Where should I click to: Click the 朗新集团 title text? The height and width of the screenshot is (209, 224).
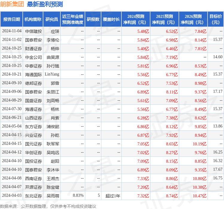[x=12, y=4]
